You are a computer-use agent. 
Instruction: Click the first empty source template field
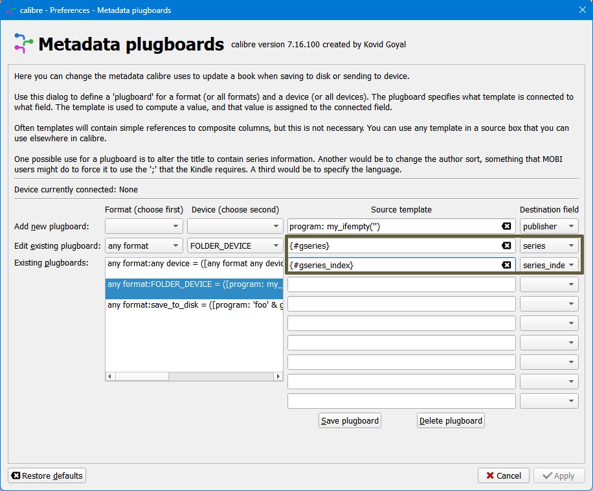(x=401, y=284)
